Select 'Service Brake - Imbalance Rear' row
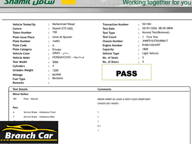The image size is (192, 144). click(x=39, y=117)
